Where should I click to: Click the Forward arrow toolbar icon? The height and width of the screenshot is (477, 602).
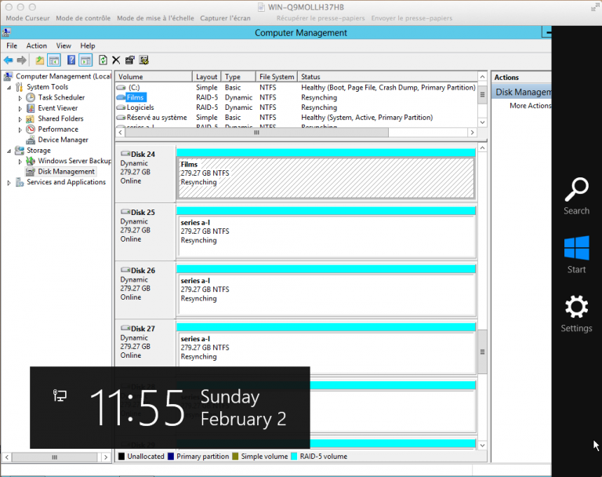[x=22, y=60]
